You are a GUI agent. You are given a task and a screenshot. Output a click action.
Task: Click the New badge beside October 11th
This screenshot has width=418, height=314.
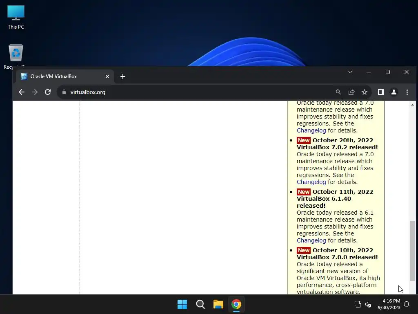304,192
